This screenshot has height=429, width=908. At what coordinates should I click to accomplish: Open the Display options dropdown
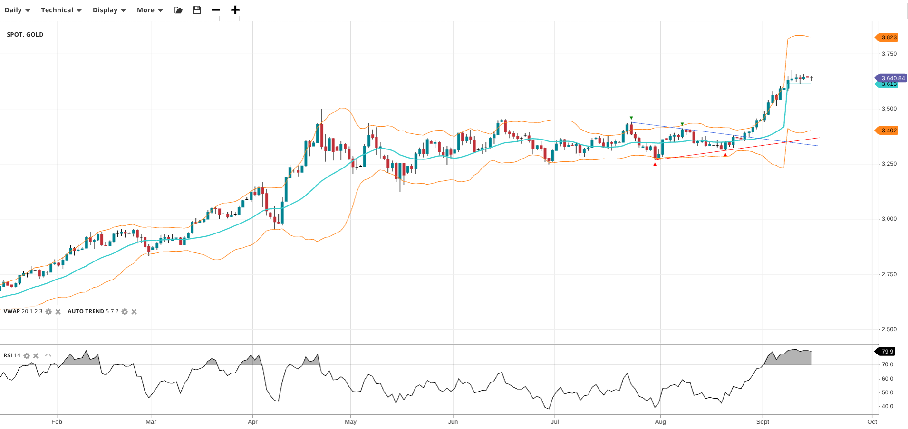[109, 10]
